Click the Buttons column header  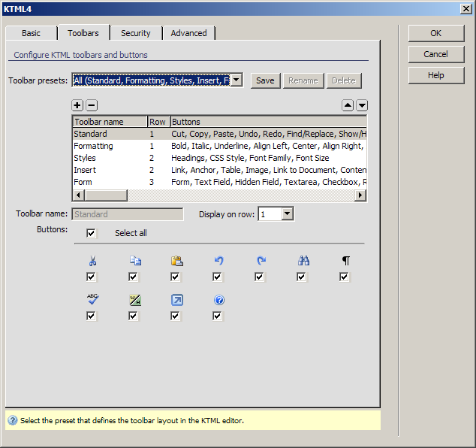click(268, 122)
